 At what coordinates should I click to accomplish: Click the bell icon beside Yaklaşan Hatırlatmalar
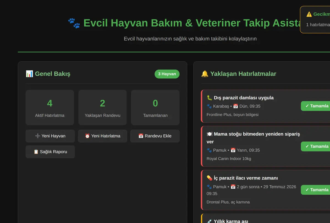point(205,74)
